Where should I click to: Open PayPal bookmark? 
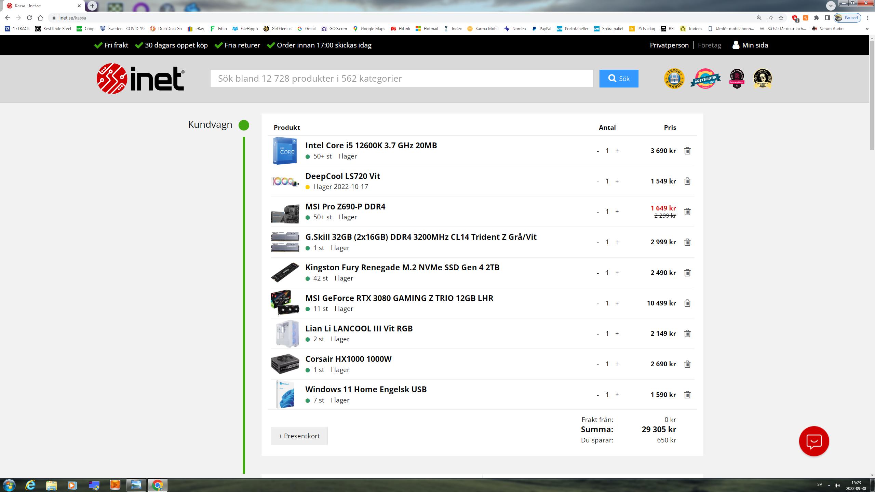[541, 29]
